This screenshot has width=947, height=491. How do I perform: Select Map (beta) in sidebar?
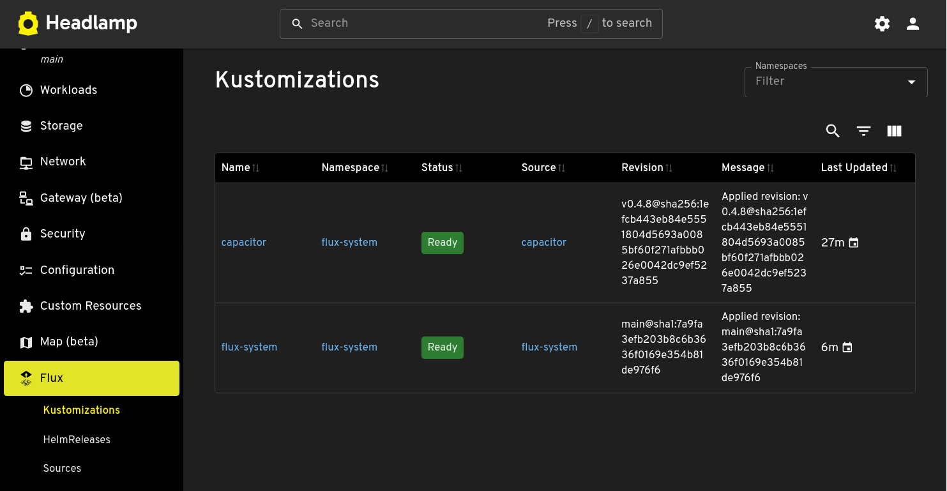[69, 342]
